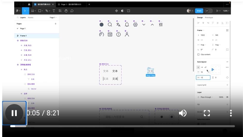Select the Text tool
The width and height of the screenshot is (243, 137).
(x=54, y=11)
